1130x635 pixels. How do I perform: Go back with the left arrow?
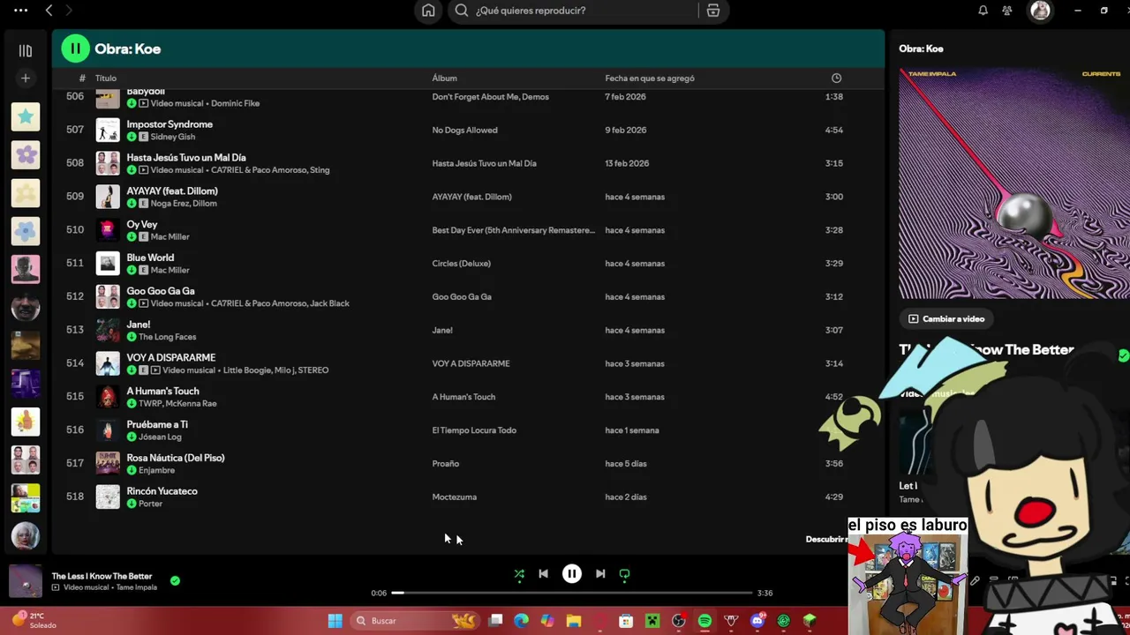tap(49, 11)
